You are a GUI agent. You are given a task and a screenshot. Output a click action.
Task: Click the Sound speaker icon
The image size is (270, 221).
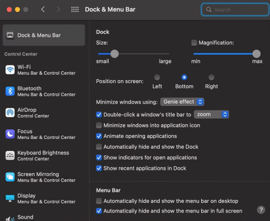coord(10,219)
